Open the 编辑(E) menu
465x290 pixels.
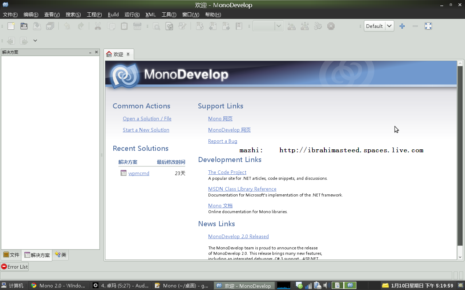(x=31, y=14)
